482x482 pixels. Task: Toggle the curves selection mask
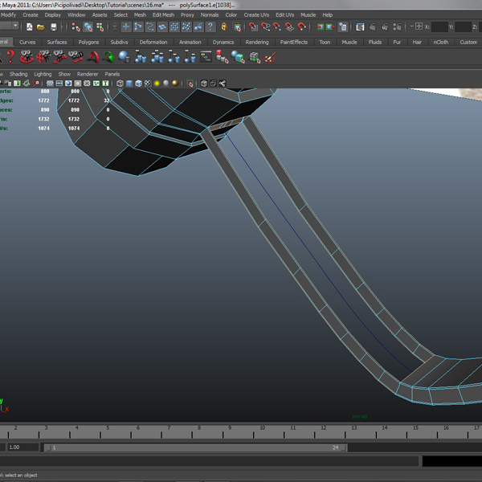coord(150,27)
